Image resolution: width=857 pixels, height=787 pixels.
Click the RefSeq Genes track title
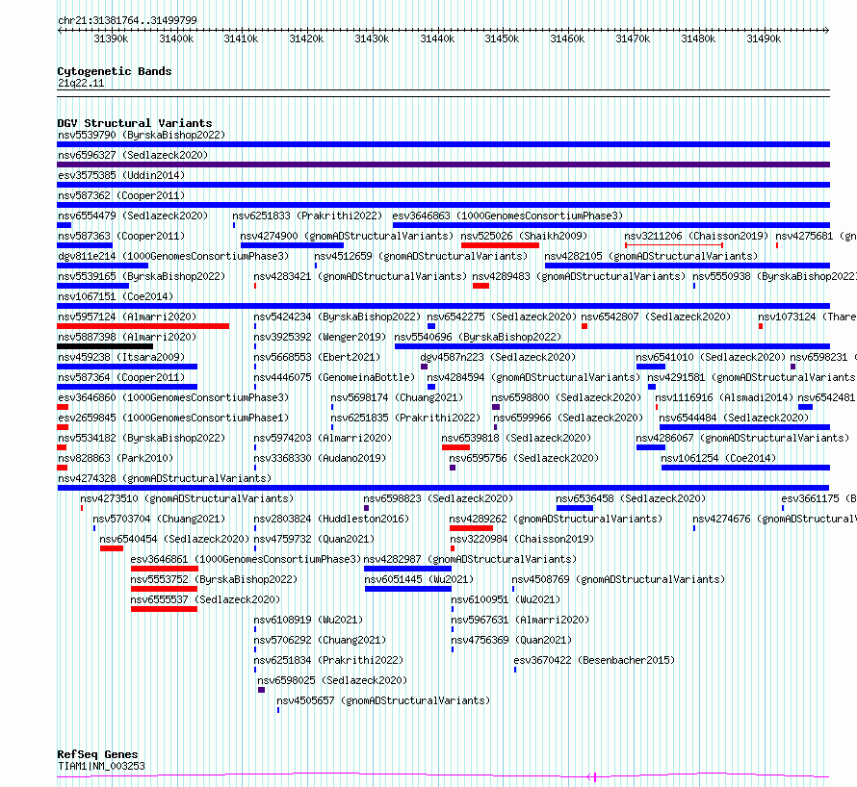(97, 754)
